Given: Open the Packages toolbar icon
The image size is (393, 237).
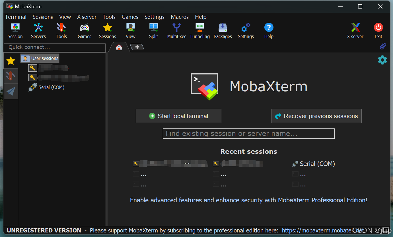Looking at the screenshot, I should pyautogui.click(x=223, y=31).
